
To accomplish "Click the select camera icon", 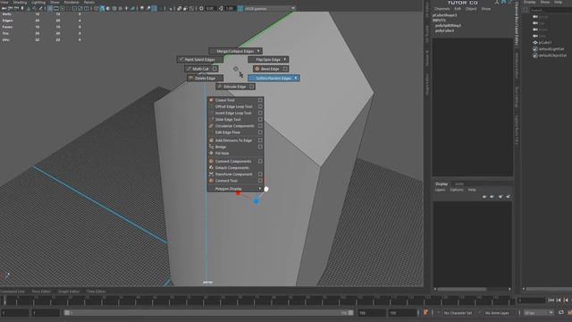I will point(4,8).
